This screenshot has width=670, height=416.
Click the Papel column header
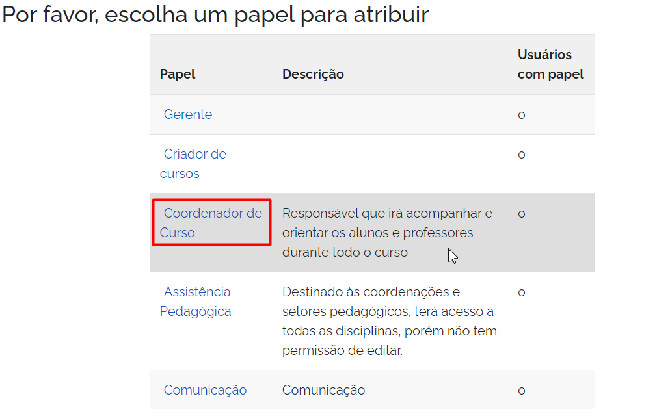178,74
